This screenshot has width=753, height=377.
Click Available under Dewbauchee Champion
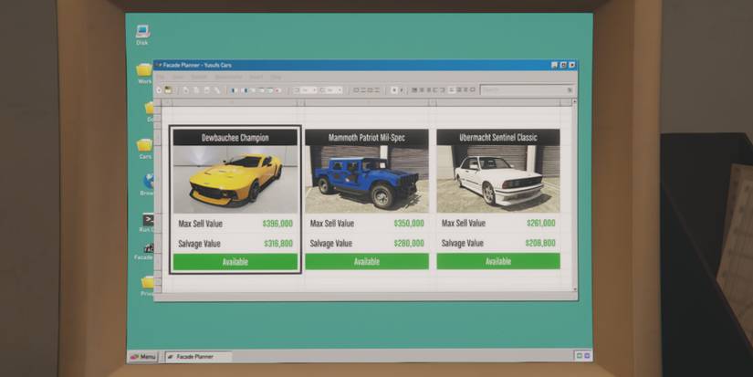coord(235,262)
